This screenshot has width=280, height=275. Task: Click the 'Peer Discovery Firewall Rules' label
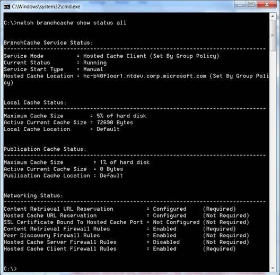52,236
